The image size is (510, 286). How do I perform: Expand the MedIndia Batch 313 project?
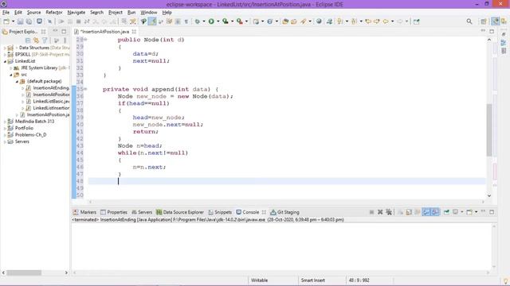pos(5,122)
